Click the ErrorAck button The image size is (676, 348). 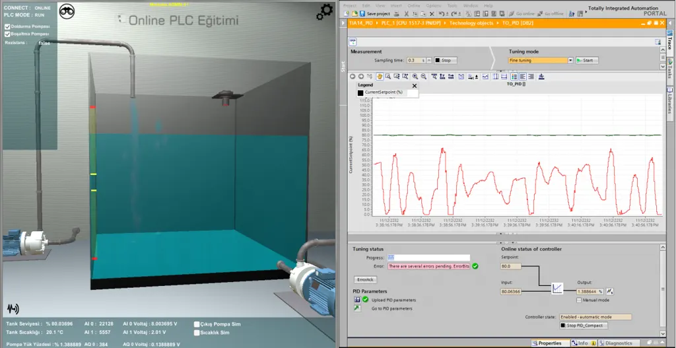click(x=366, y=279)
